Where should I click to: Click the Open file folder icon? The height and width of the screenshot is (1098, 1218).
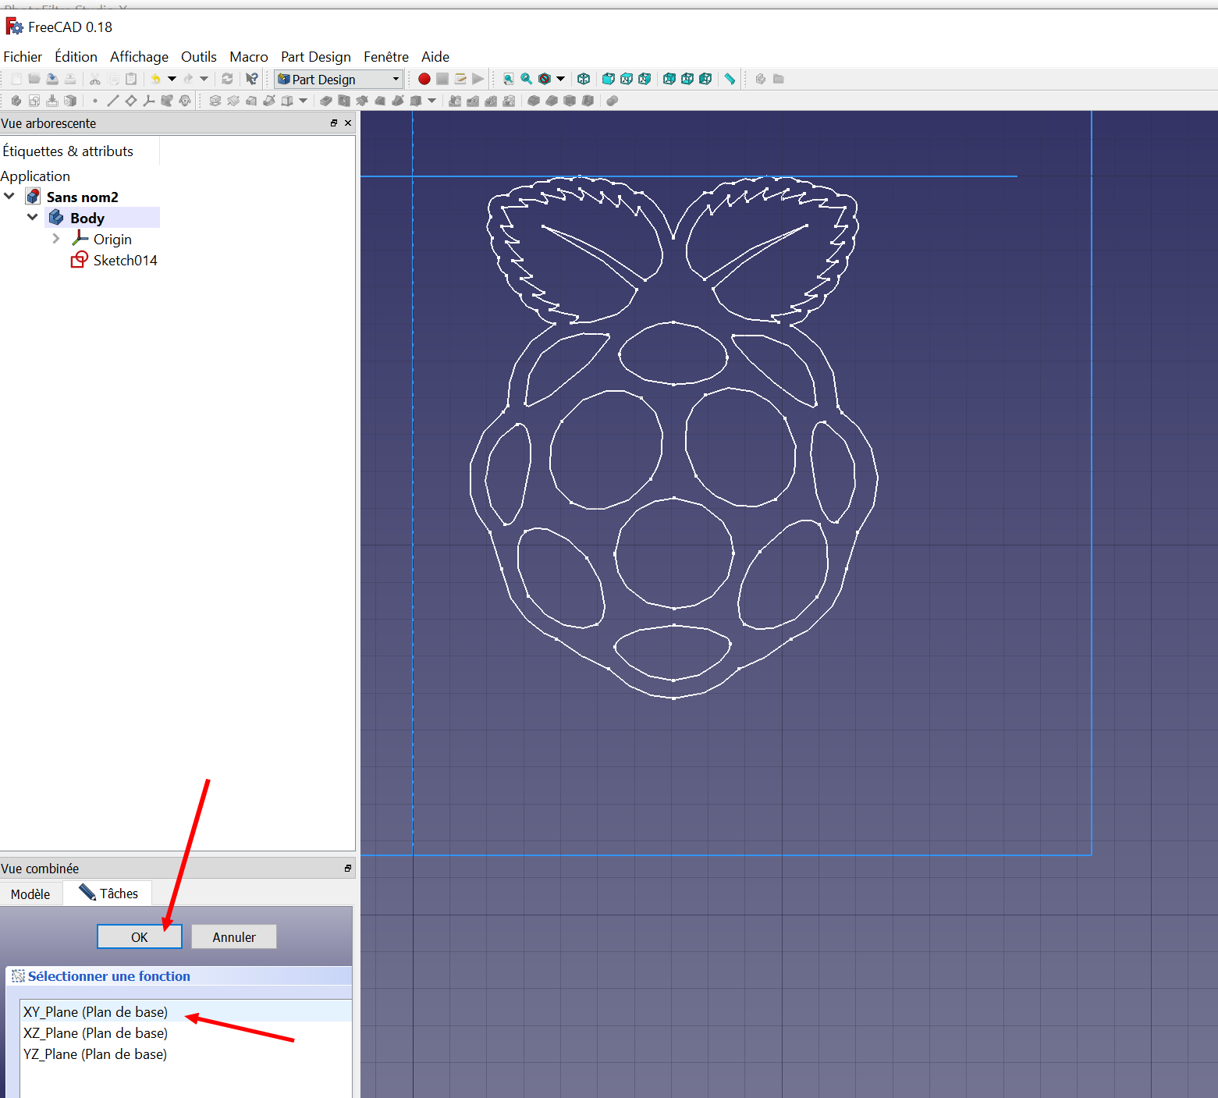[x=34, y=79]
